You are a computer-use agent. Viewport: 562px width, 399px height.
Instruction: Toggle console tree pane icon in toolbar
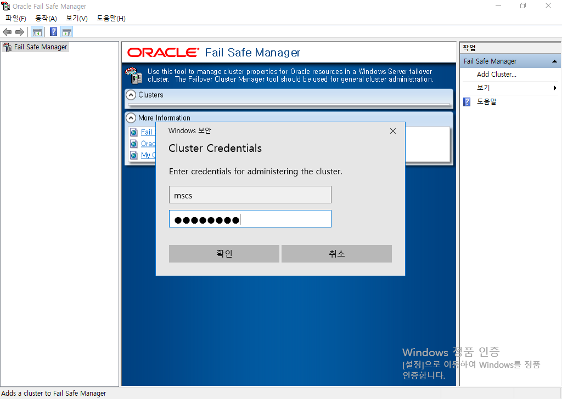pos(37,32)
